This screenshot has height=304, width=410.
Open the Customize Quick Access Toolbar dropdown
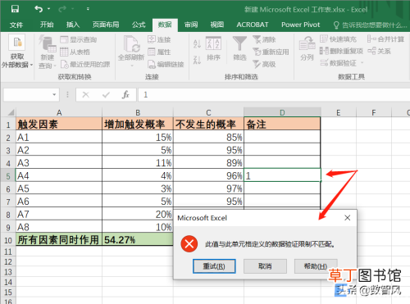click(x=88, y=9)
